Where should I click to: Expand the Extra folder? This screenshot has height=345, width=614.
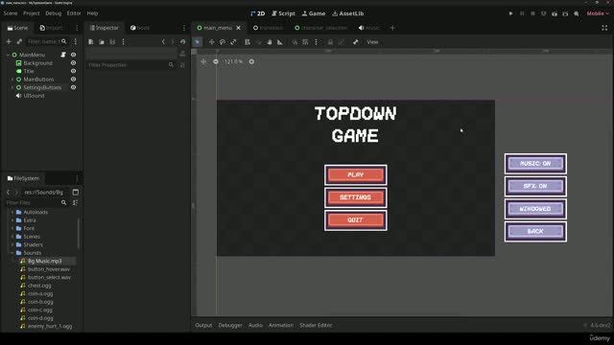(12, 220)
